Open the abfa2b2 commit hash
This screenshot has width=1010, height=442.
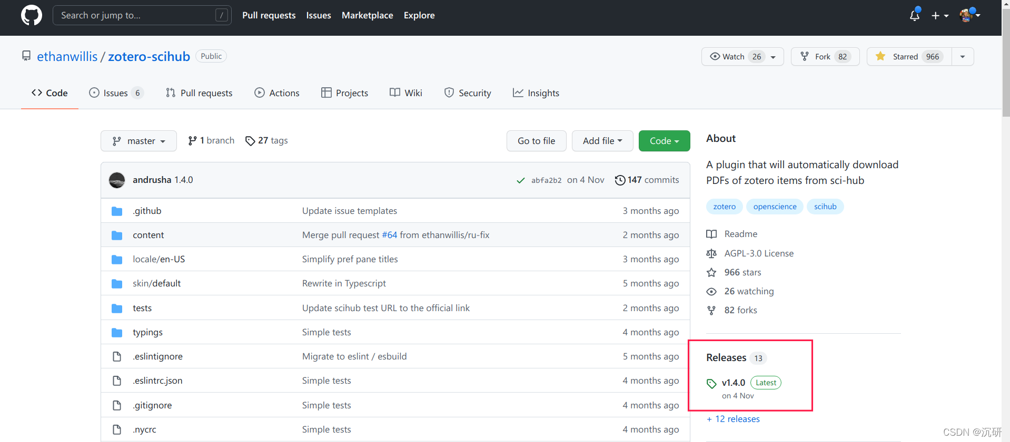(x=547, y=180)
